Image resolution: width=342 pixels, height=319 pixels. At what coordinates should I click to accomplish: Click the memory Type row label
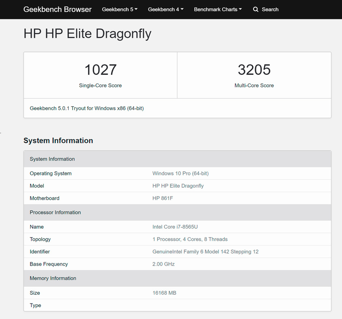(35, 305)
